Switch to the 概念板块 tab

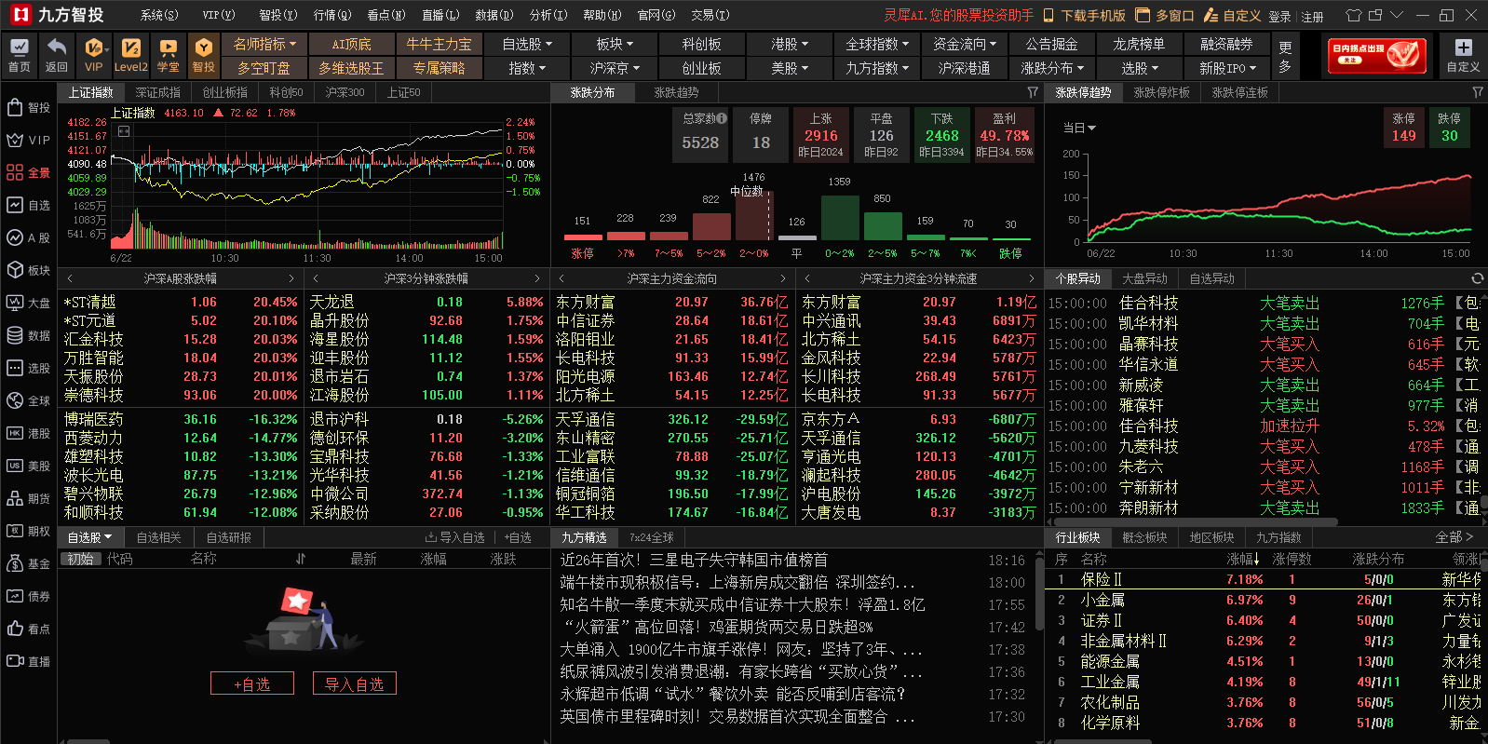[1145, 537]
